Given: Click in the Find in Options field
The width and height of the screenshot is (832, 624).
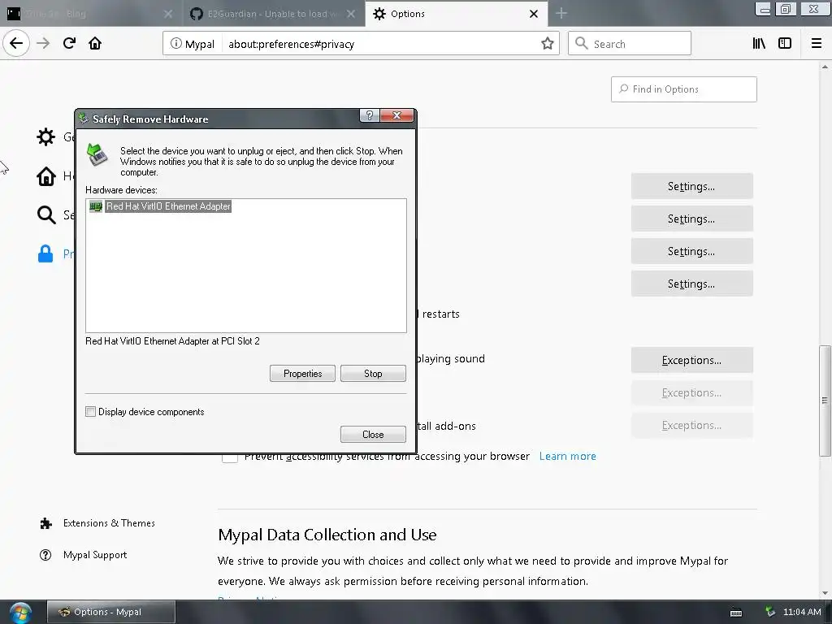Looking at the screenshot, I should 683,89.
